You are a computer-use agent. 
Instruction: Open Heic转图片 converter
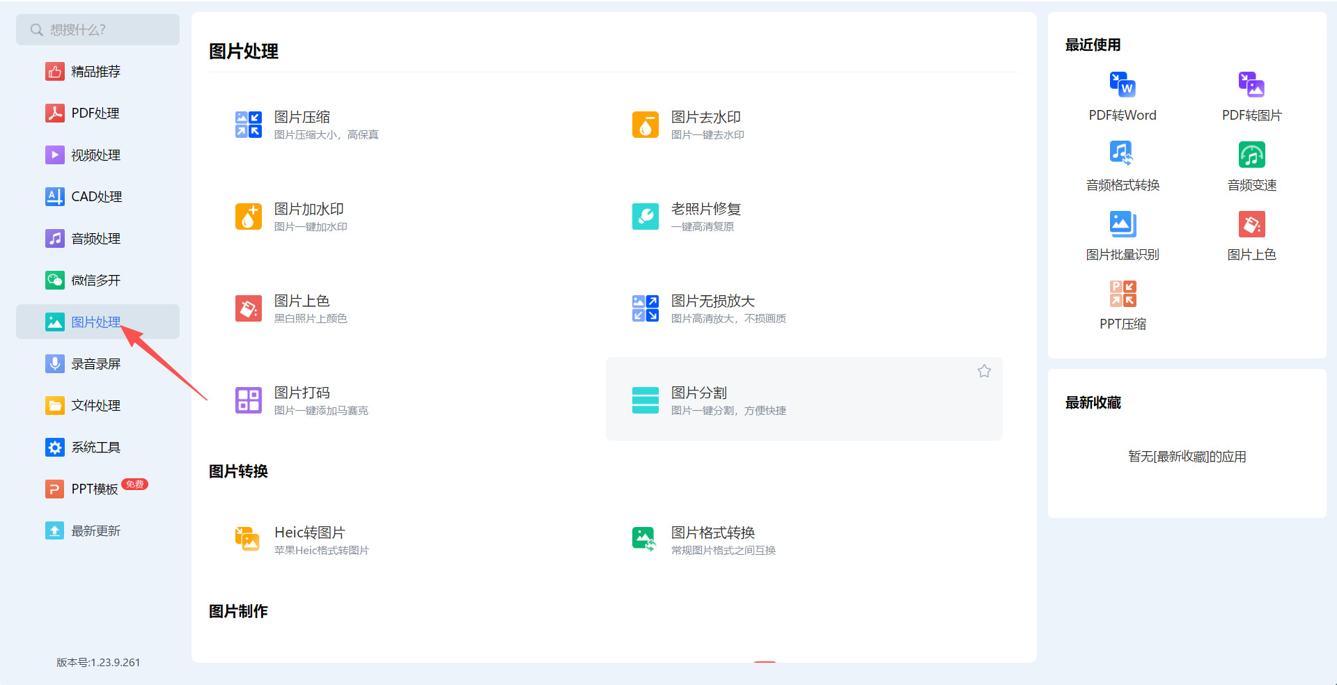point(303,540)
